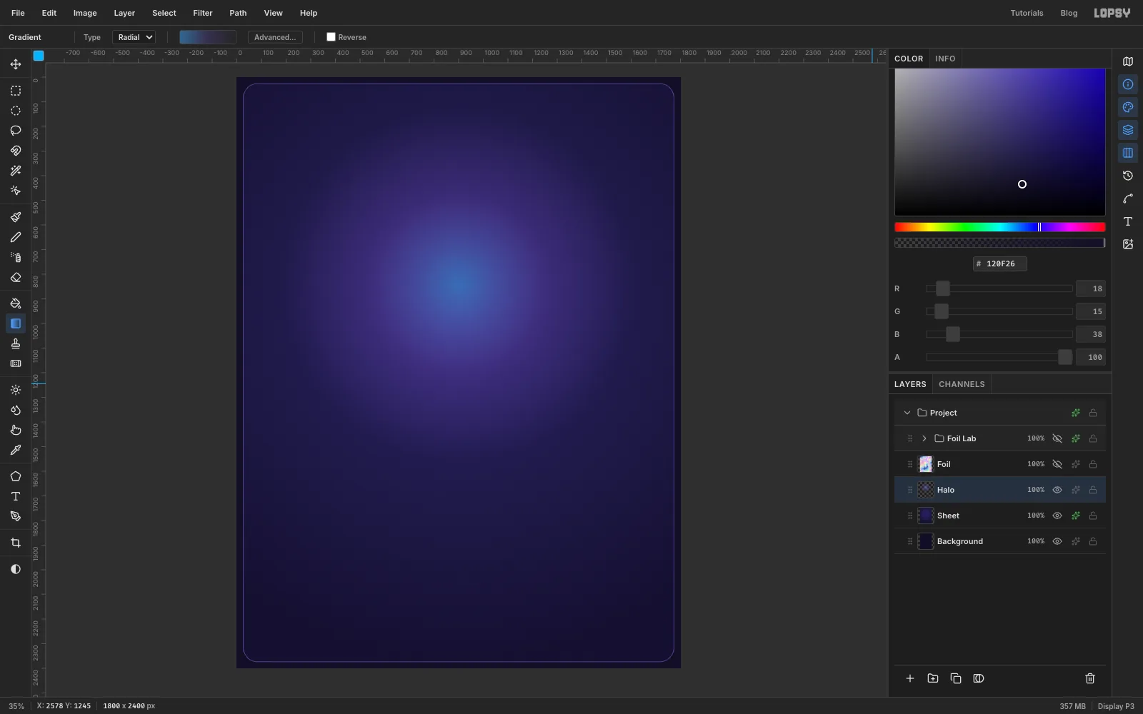Open the File menu

tap(18, 13)
